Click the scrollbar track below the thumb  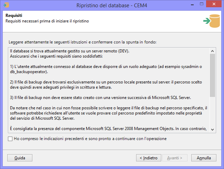tap(213, 114)
